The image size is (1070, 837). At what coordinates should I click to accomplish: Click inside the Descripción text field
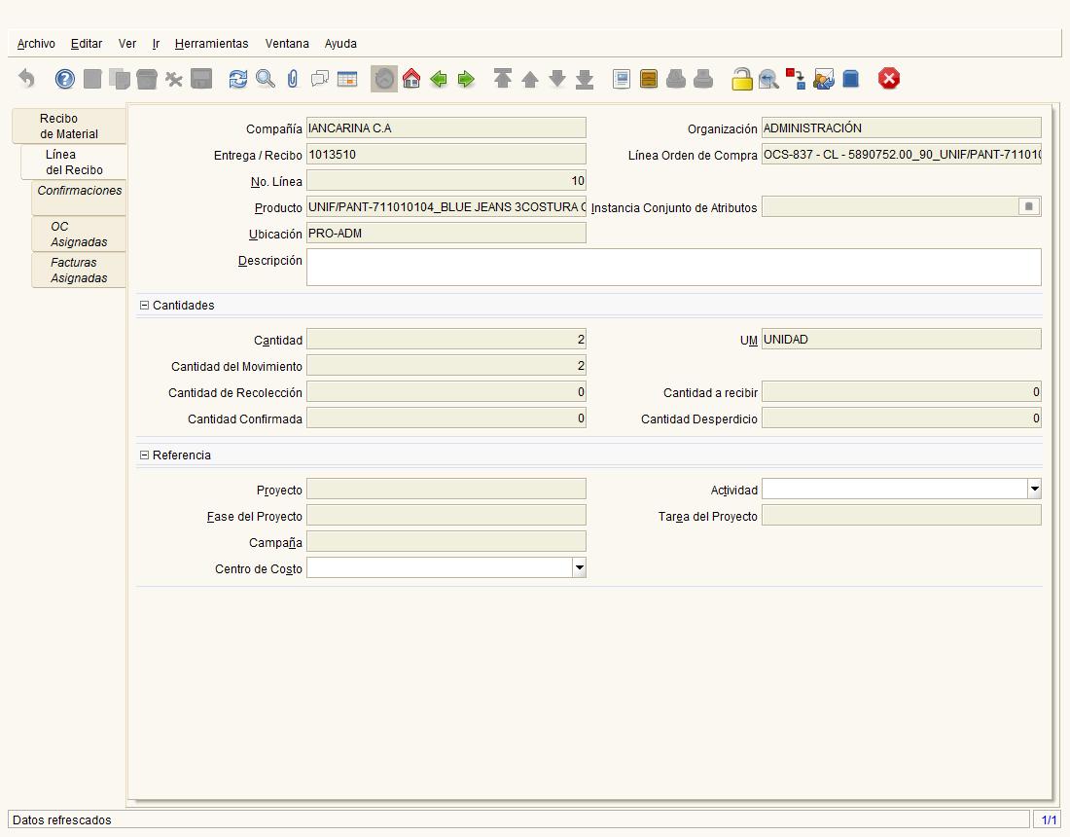coord(673,267)
